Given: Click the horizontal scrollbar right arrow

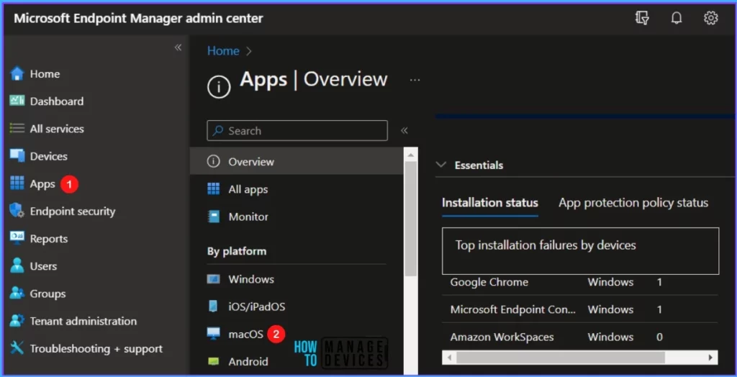Looking at the screenshot, I should [710, 358].
